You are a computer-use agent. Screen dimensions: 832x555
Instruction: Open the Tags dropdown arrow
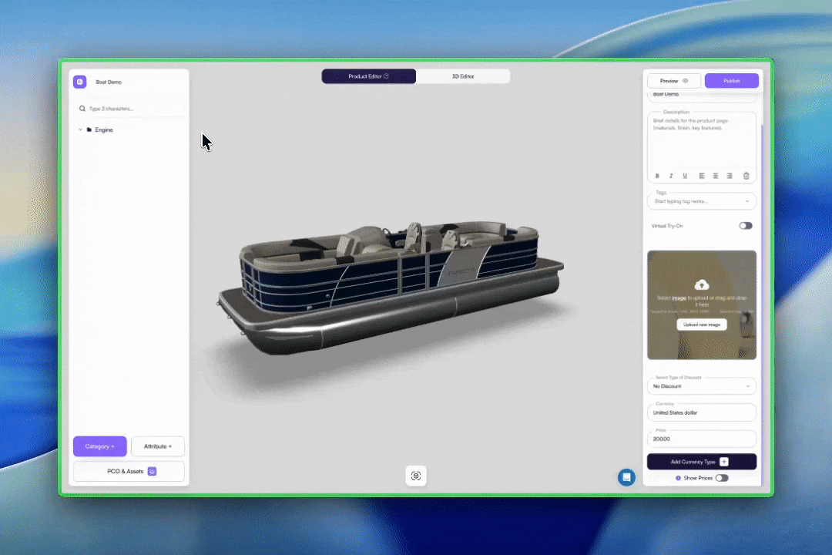746,201
